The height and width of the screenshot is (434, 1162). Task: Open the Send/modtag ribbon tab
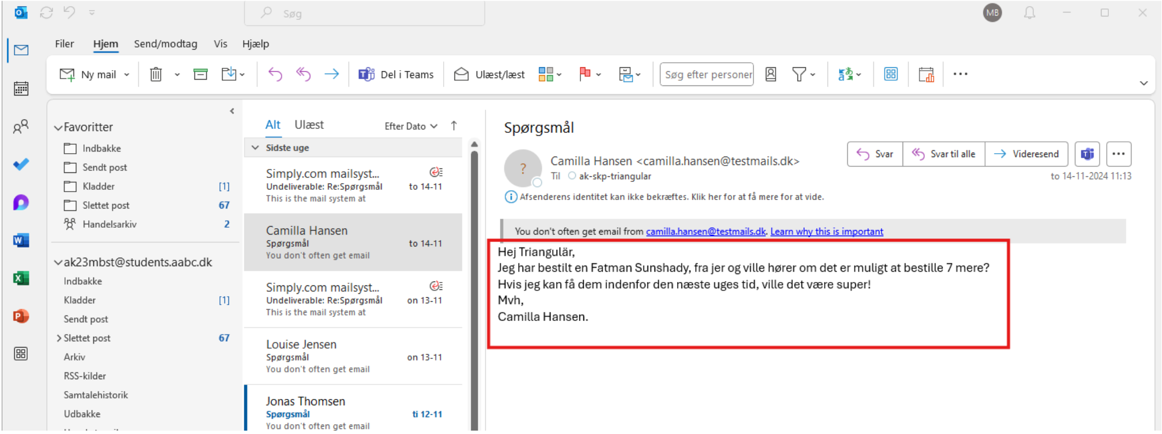[x=165, y=44]
